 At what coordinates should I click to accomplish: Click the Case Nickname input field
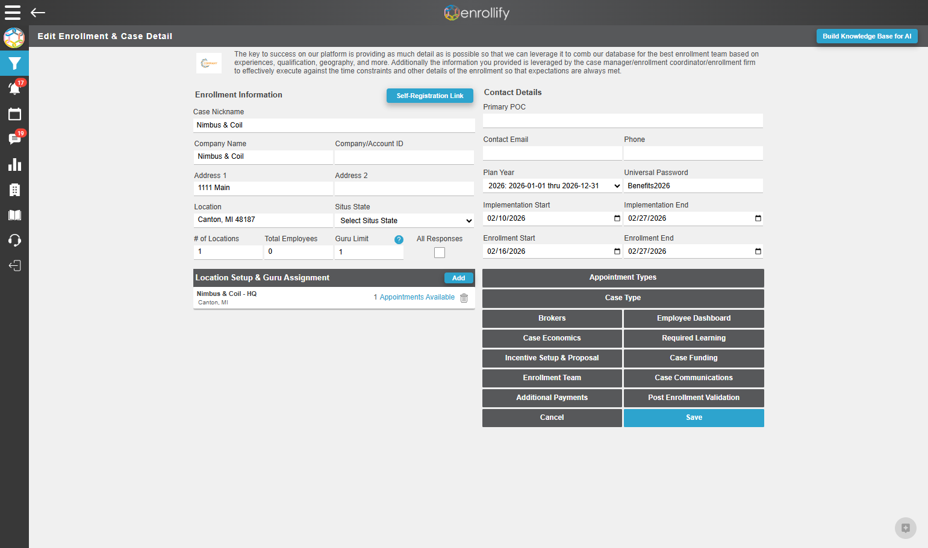click(x=334, y=125)
